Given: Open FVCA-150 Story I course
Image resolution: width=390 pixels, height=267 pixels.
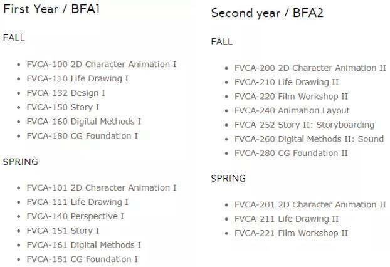Looking at the screenshot, I should [x=63, y=107].
